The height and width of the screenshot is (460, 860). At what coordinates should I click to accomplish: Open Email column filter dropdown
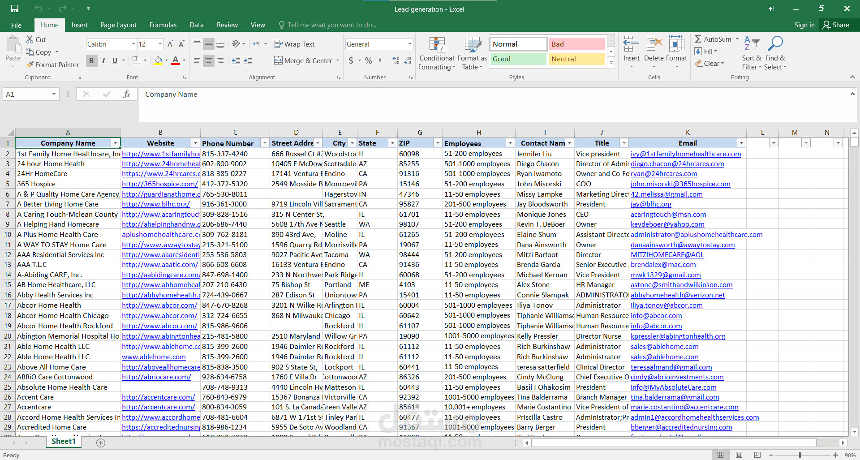(x=741, y=143)
